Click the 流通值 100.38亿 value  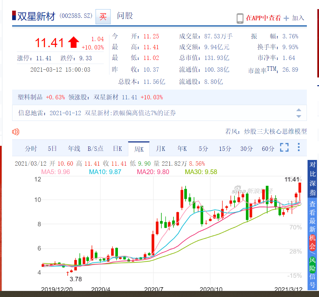tap(217, 70)
